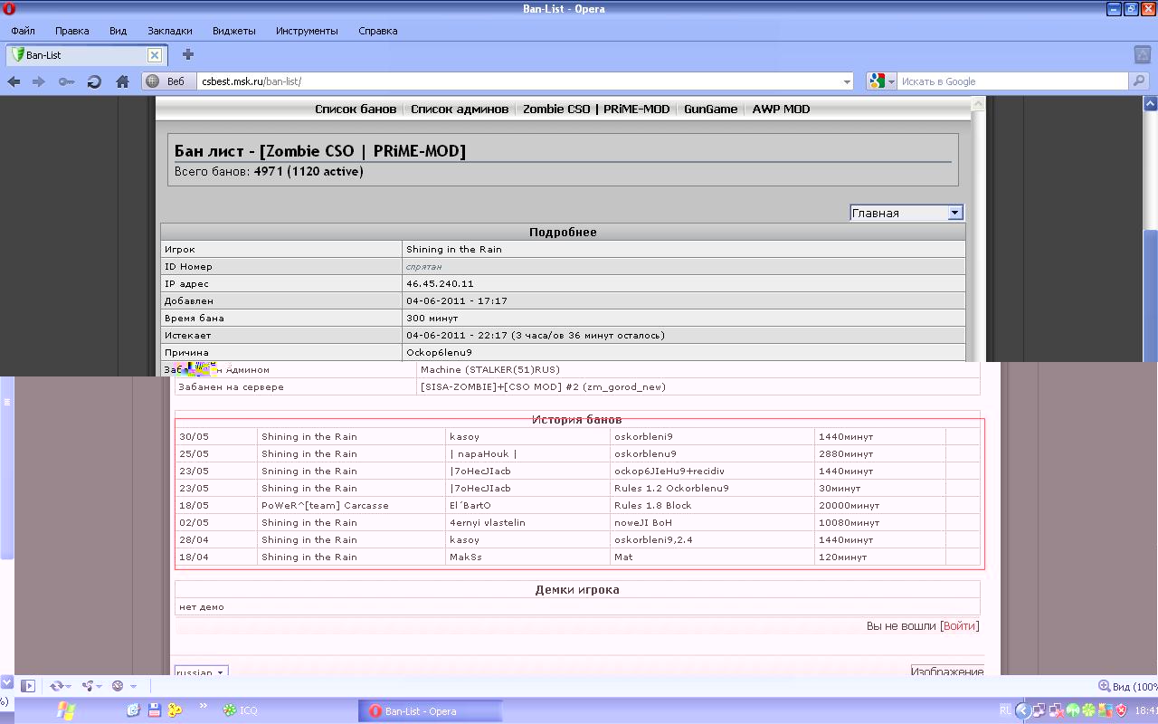Click the search magnifier icon

pyautogui.click(x=1141, y=81)
